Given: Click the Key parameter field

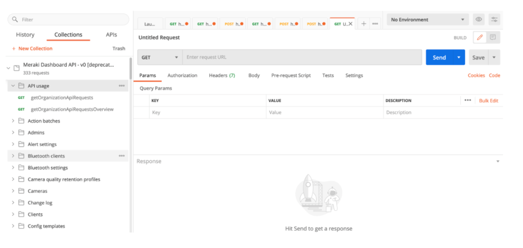Looking at the screenshot, I should coord(208,113).
